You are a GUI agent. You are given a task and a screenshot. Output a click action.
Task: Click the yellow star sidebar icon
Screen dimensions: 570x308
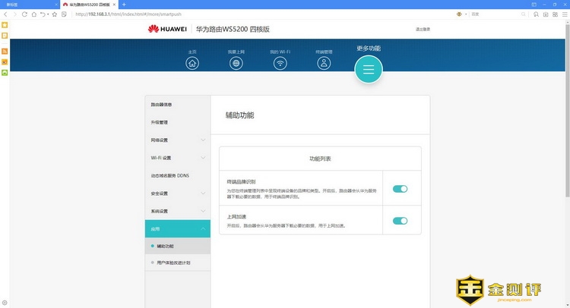click(5, 25)
